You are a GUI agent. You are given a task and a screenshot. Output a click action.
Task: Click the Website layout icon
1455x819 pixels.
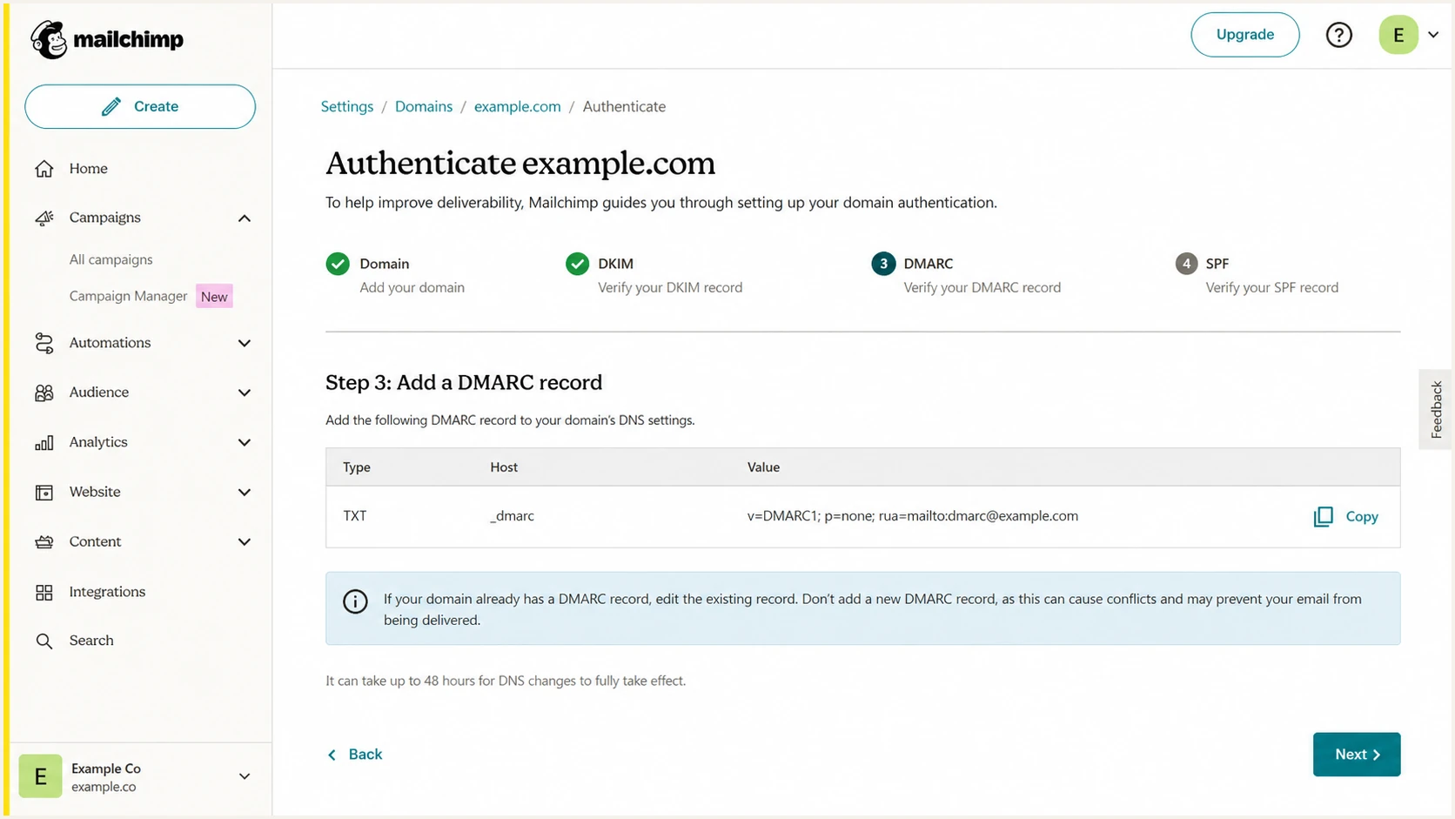point(44,493)
